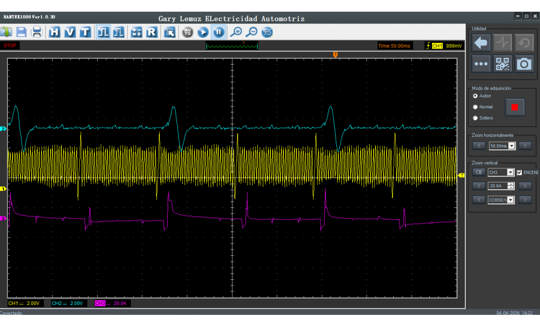The image size is (540, 327).
Task: Open the 50.00ms horizontal zoom dropdown
Action: [512, 146]
